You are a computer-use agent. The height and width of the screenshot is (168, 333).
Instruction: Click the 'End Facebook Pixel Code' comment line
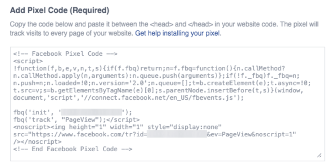73,149
